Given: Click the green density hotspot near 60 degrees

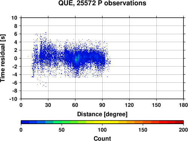Looking at the screenshot, I should pos(76,59).
